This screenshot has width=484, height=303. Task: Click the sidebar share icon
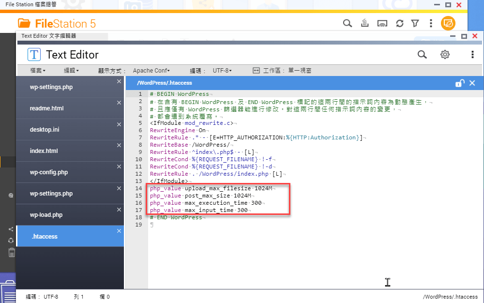click(x=11, y=229)
